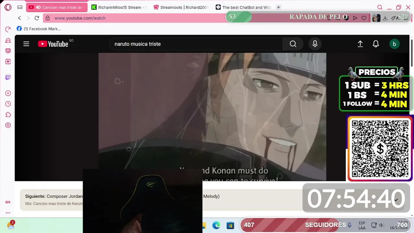
Task: Click "Siguiente: Composer Jordan" next-up text
Action: pos(54,196)
